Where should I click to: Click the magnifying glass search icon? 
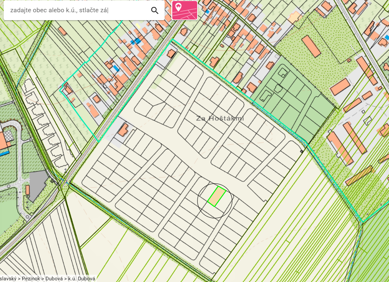point(155,10)
